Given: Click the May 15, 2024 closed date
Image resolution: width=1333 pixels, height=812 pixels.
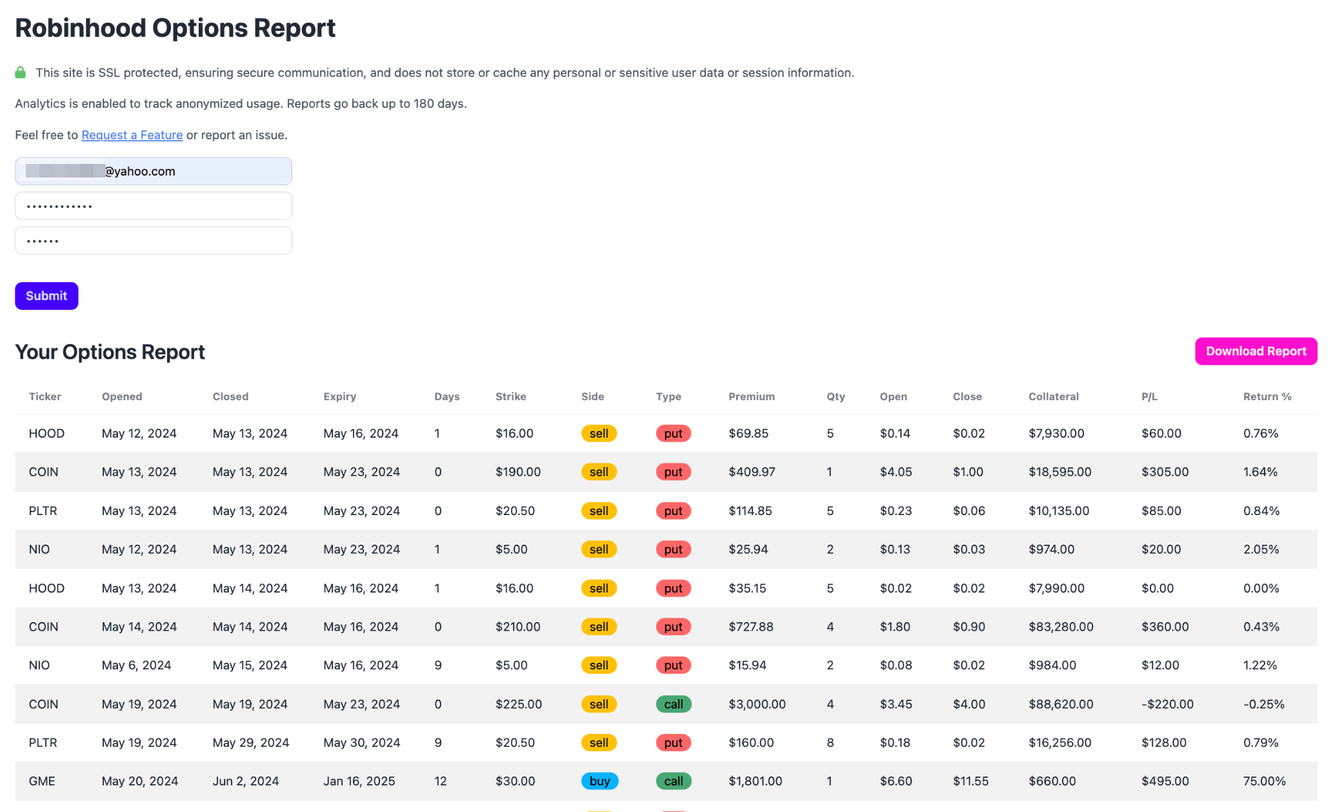Looking at the screenshot, I should pos(250,665).
